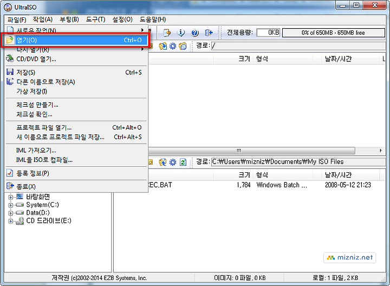Click the 0% of 650MB capacity bar

334,32
